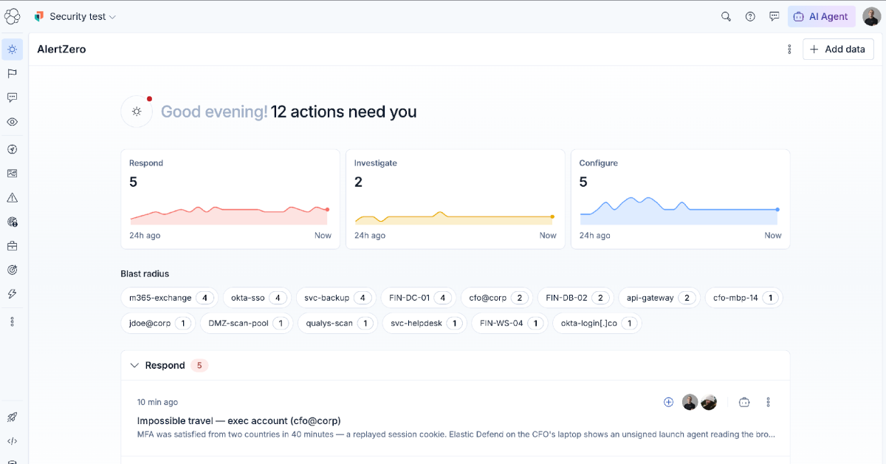Viewport: 886px width, 464px height.
Task: Click the svc-backup blast radius chip
Action: click(x=336, y=298)
